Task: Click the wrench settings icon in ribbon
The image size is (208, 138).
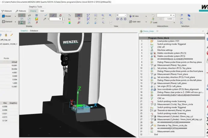Action: click(x=45, y=19)
